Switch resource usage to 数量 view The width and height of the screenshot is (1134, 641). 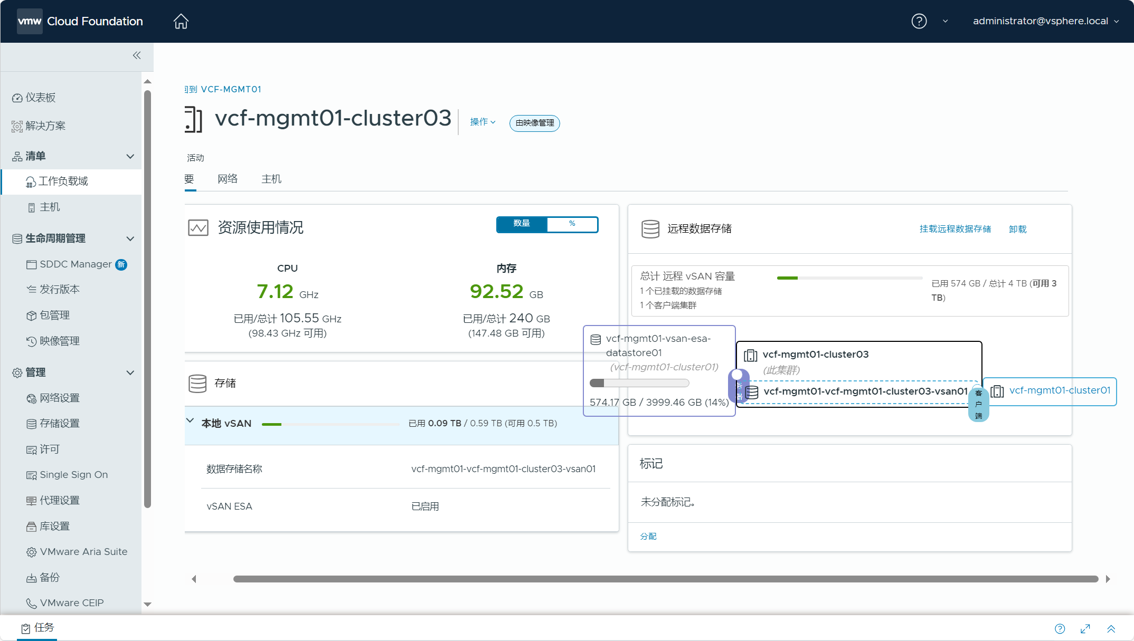point(522,224)
